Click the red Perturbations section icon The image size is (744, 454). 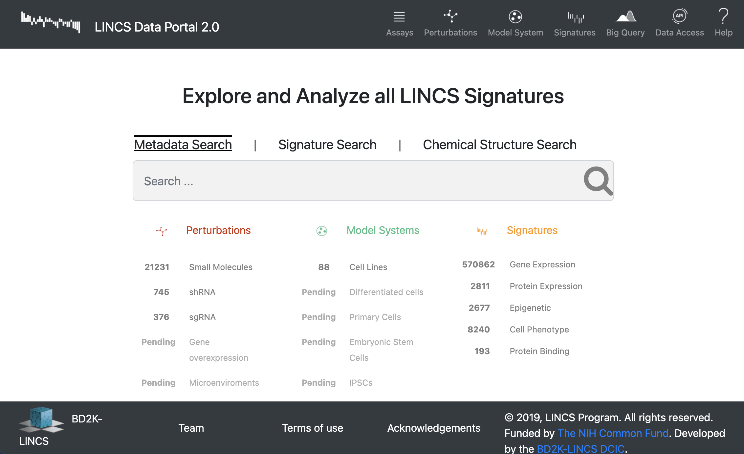162,231
